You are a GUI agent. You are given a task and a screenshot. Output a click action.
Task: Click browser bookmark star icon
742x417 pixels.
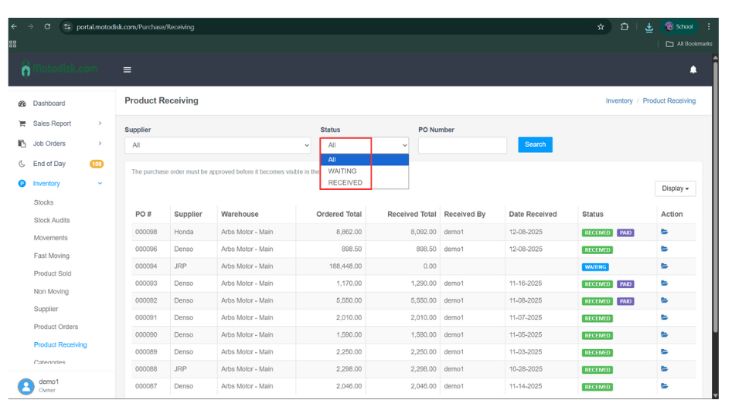pyautogui.click(x=601, y=27)
